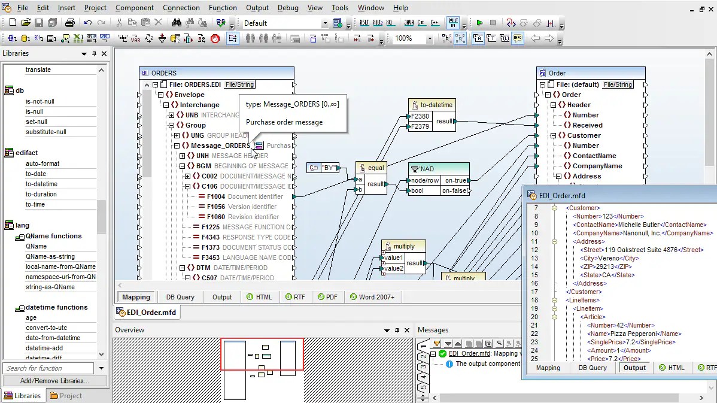Switch to the Project tab

point(66,396)
